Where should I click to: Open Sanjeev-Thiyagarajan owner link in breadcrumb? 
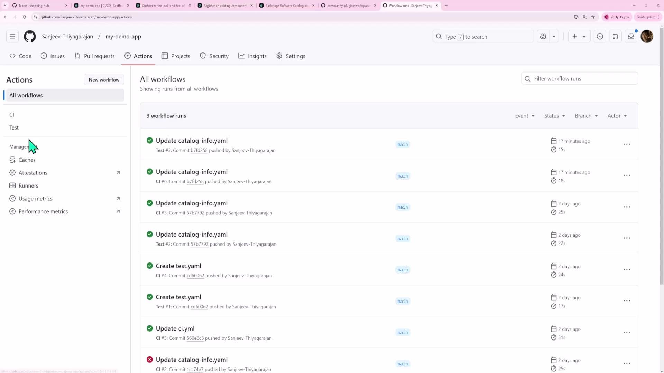tap(67, 36)
